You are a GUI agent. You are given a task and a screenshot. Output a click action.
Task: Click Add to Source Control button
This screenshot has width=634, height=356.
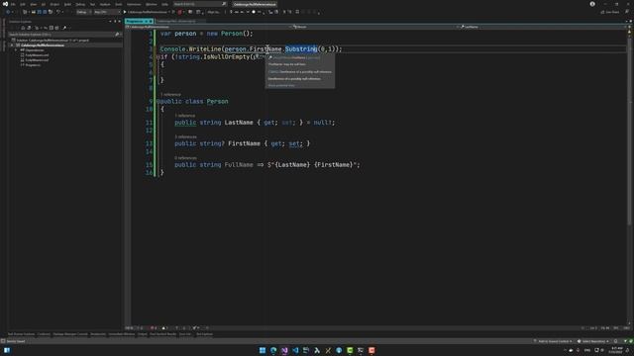pyautogui.click(x=553, y=341)
